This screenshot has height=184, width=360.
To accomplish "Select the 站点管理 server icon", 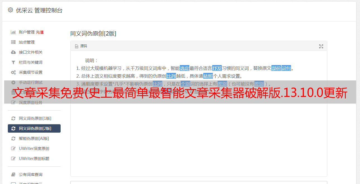I will (13, 42).
